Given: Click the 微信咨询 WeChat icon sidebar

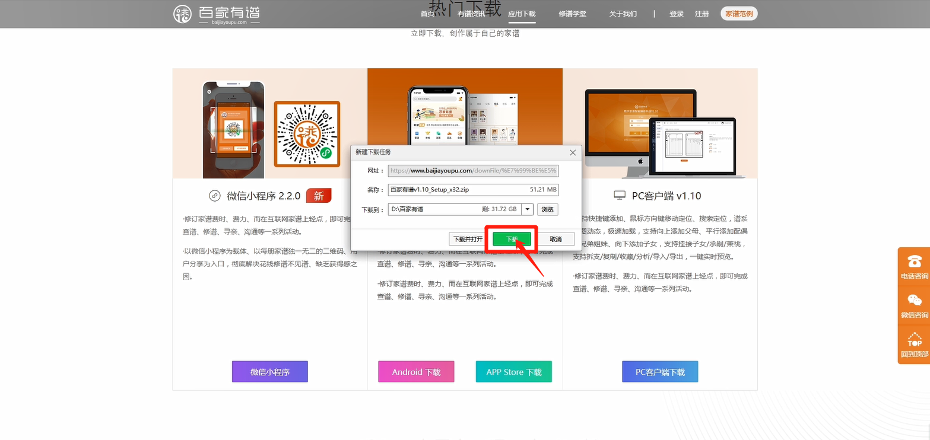Looking at the screenshot, I should point(914,305).
